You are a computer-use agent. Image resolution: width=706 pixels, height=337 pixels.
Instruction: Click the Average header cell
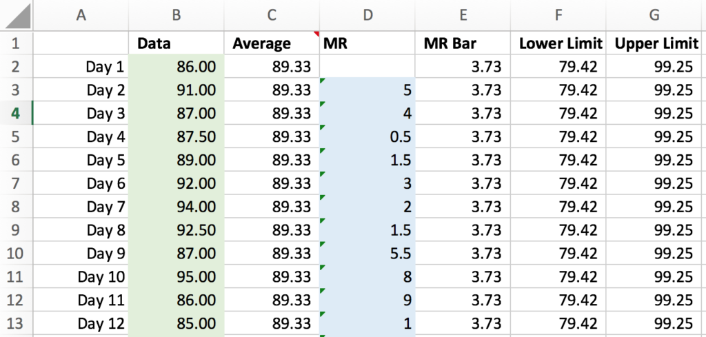click(272, 43)
